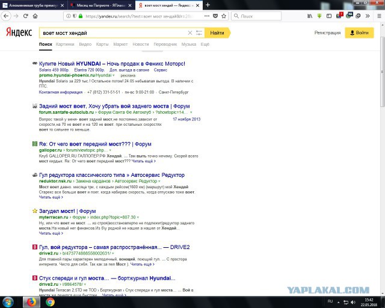Launch Firefox from the taskbar
The height and width of the screenshot is (308, 385).
point(31,302)
